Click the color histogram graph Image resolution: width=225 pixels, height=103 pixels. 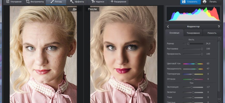[x=194, y=14]
